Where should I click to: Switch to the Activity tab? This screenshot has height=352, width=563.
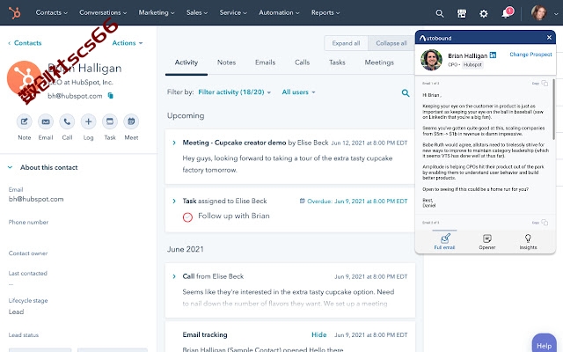(x=186, y=62)
